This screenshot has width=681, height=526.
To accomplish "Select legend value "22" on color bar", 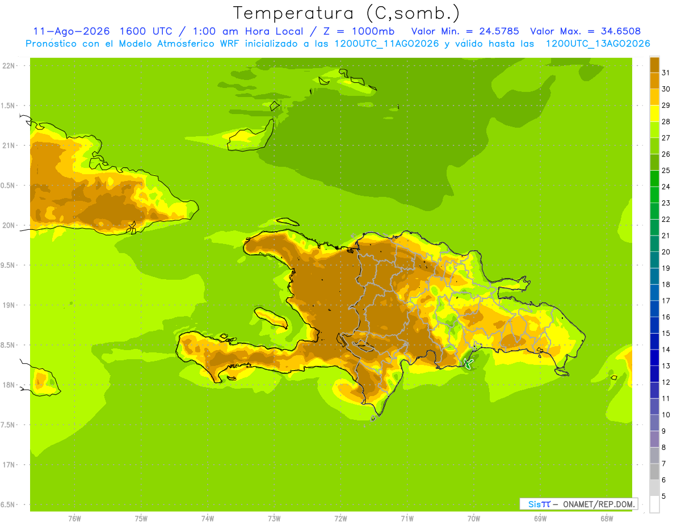I will [x=666, y=219].
